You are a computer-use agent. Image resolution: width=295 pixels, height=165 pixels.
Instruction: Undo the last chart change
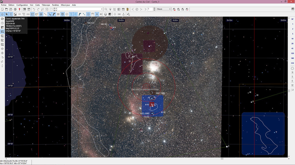pos(34,9)
